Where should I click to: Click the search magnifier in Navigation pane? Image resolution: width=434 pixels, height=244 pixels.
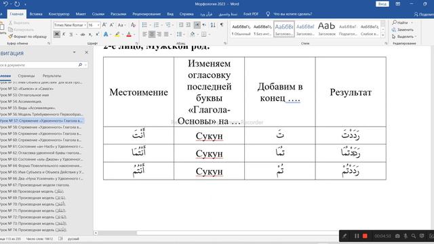click(x=80, y=65)
